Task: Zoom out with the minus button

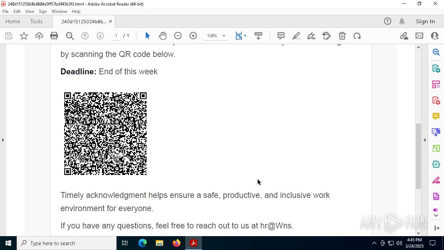Action: pos(178,36)
